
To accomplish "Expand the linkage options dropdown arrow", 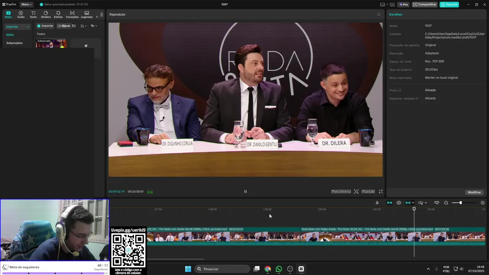I will point(413,203).
